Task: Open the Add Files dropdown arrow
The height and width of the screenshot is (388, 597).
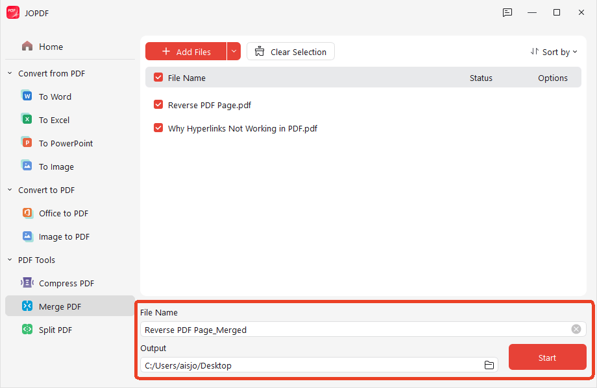Action: click(x=234, y=51)
